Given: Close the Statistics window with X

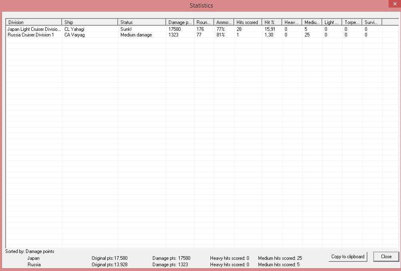Looking at the screenshot, I should 395,4.
